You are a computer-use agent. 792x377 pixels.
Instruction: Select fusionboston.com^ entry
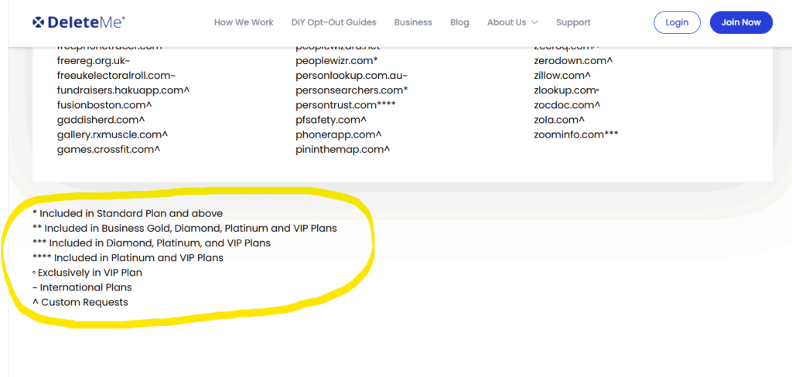click(x=104, y=105)
